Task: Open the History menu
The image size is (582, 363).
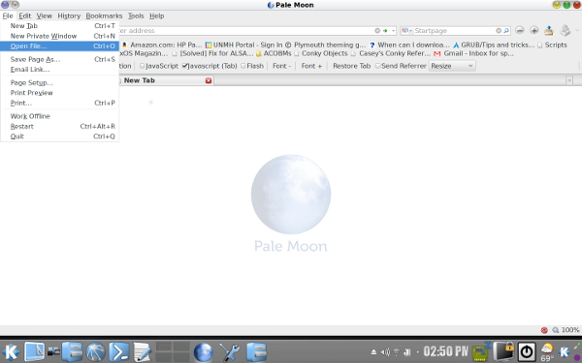Action: point(69,15)
